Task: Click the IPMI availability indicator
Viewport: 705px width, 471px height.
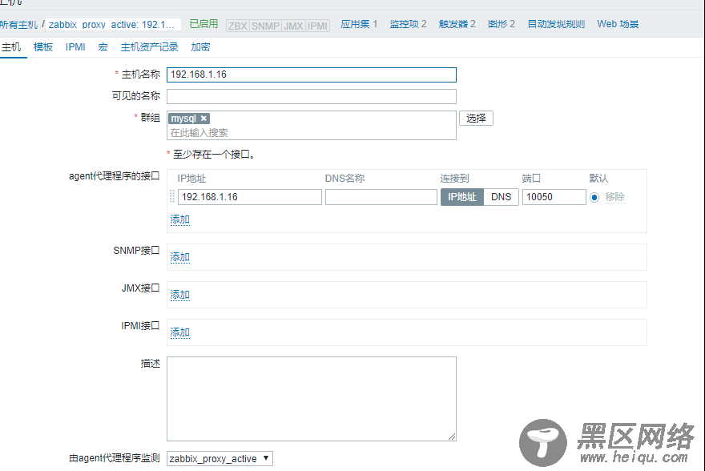Action: (317, 26)
